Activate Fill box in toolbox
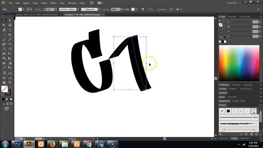 coord(5,89)
